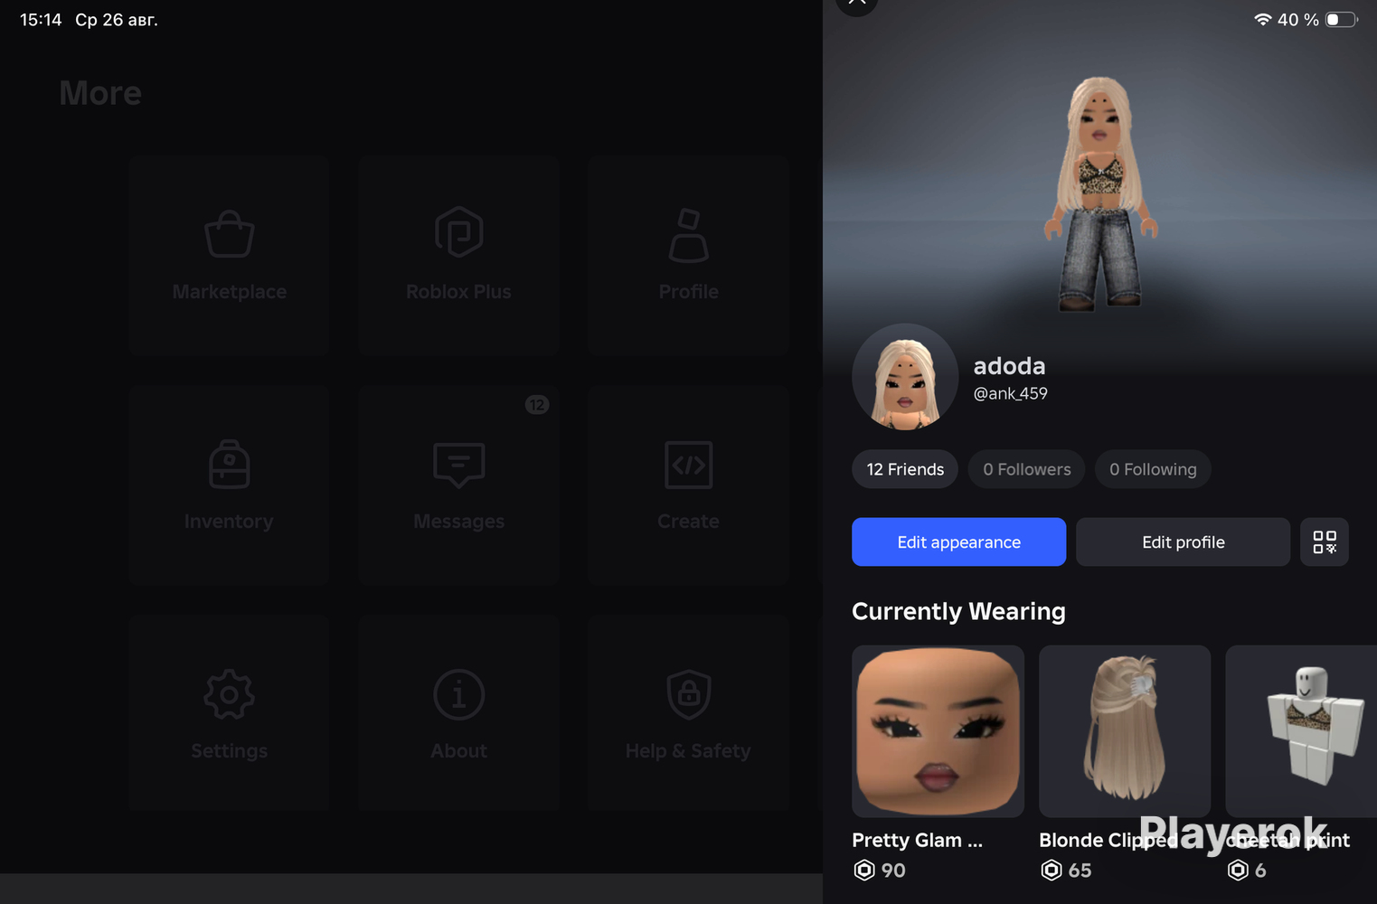Select the username @ank_459
Viewport: 1377px width, 904px height.
tap(1011, 394)
